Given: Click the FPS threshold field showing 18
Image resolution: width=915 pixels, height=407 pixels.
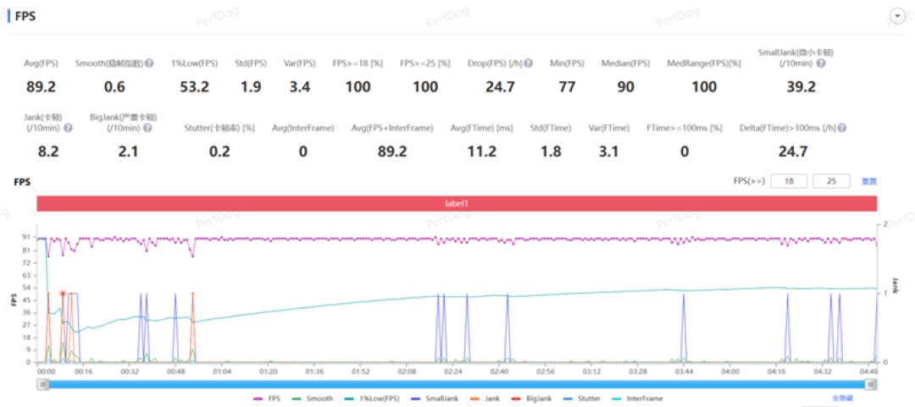Looking at the screenshot, I should pyautogui.click(x=790, y=181).
